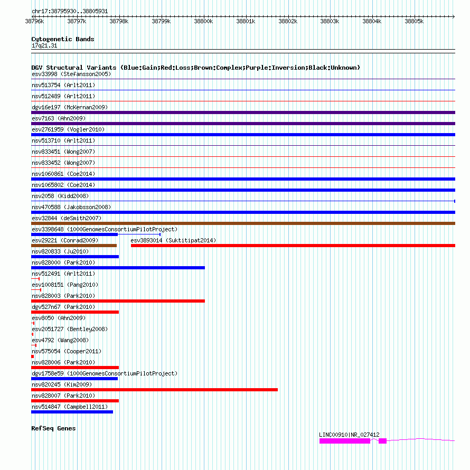The width and height of the screenshot is (470, 470).
Task: Select the esv32844 (deSmith2007) brown complex bar
Action: [243, 223]
